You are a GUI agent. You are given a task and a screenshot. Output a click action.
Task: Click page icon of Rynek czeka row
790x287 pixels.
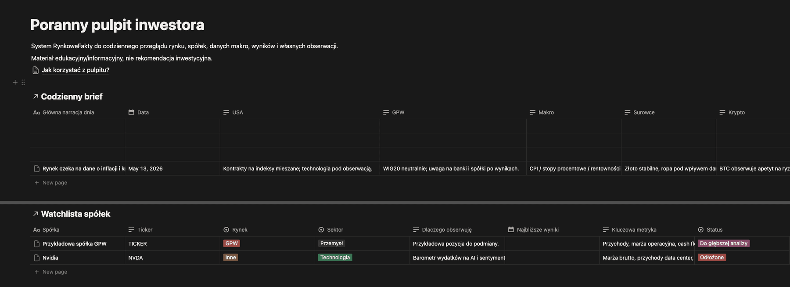tap(37, 169)
